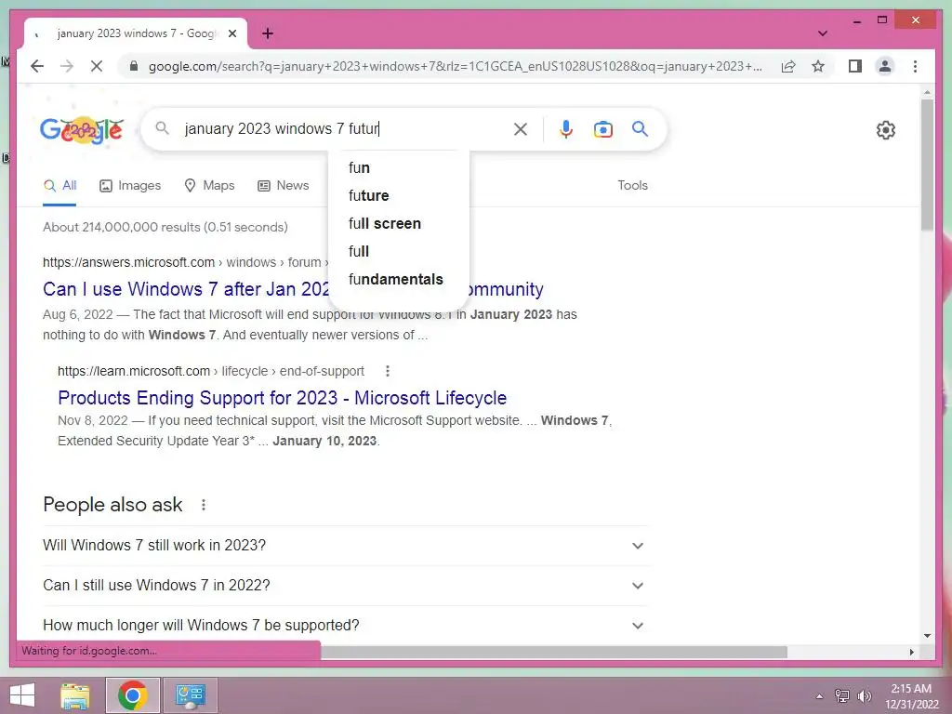Choose the 'full screen' suggestion
Screen dimensions: 952x714
coord(399,223)
